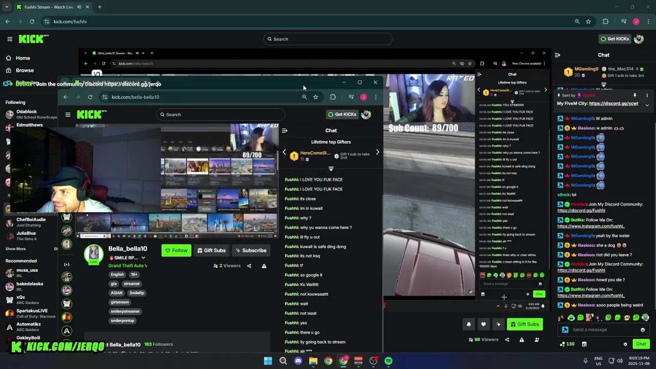Click the 98 Viewers count
Screen dimensions: 656x369
pyautogui.click(x=483, y=339)
